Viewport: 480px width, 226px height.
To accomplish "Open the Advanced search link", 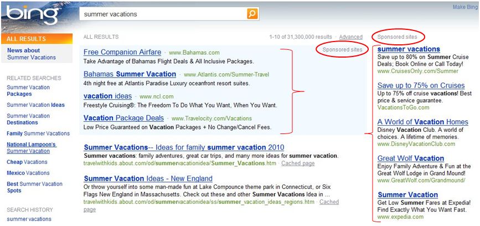I will tap(351, 37).
